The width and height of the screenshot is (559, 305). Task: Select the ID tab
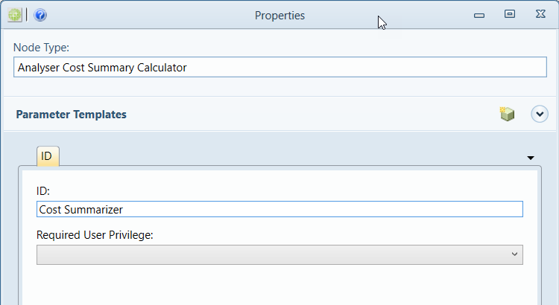(x=48, y=156)
